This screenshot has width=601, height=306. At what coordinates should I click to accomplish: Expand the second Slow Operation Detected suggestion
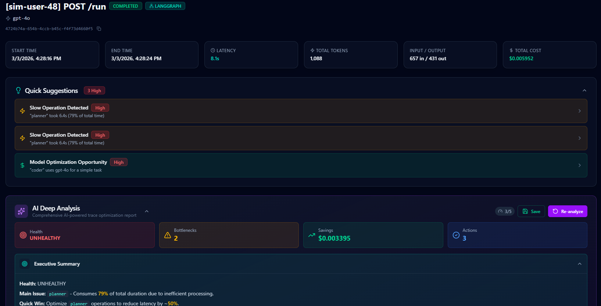[580, 138]
